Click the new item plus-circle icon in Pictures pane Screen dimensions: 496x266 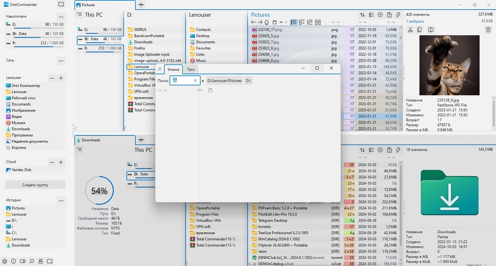pyautogui.click(x=380, y=15)
